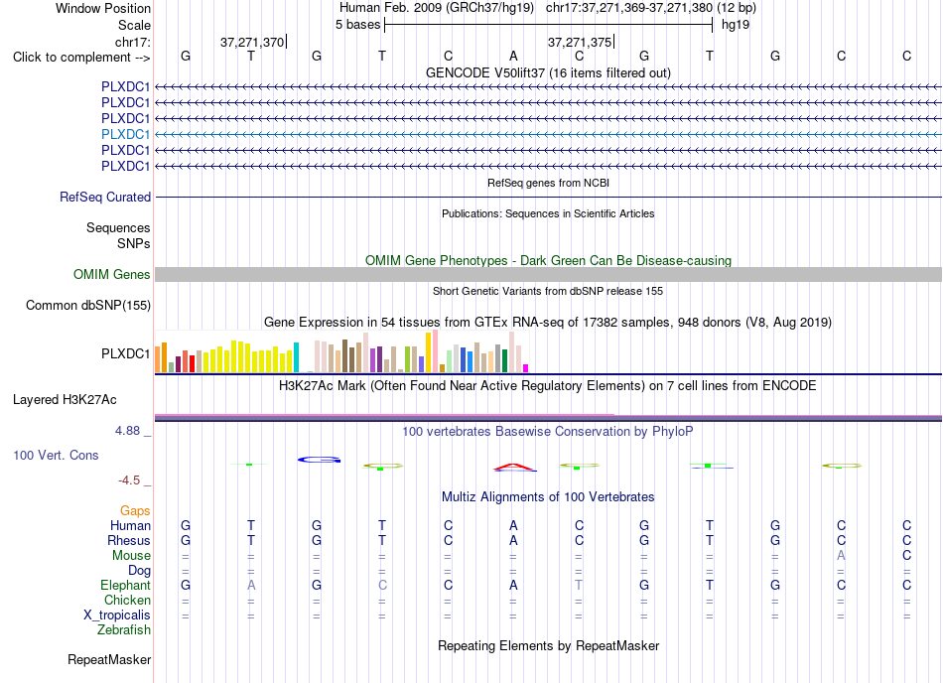Click the Common dbSNP(155) track label

(87, 306)
